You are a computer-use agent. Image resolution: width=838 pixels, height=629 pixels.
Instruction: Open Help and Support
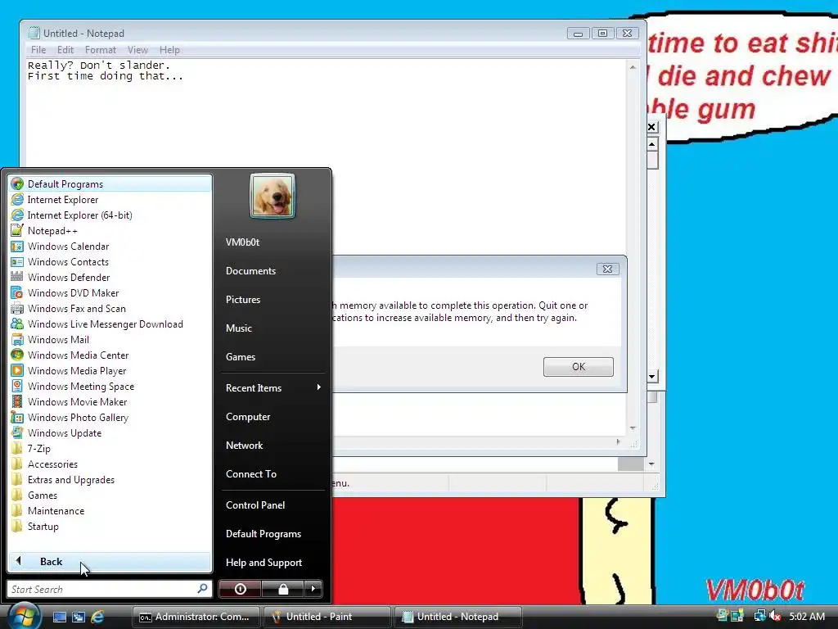tap(273, 562)
